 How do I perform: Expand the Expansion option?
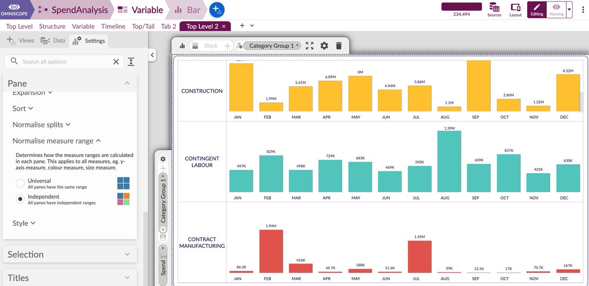[x=32, y=93]
